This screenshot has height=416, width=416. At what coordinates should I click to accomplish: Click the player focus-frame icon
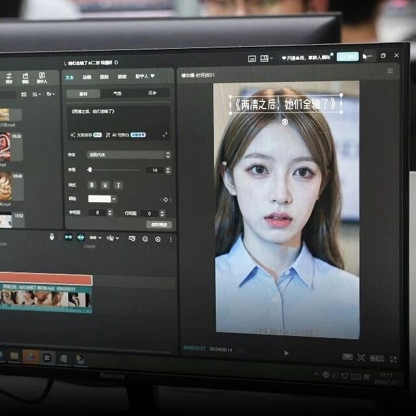click(x=361, y=357)
